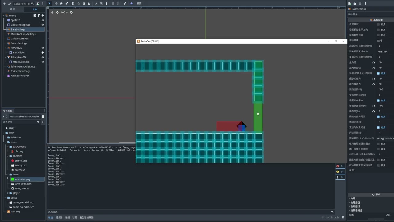Activate the Pan hand tool
This screenshot has height=222, width=394.
84,3
